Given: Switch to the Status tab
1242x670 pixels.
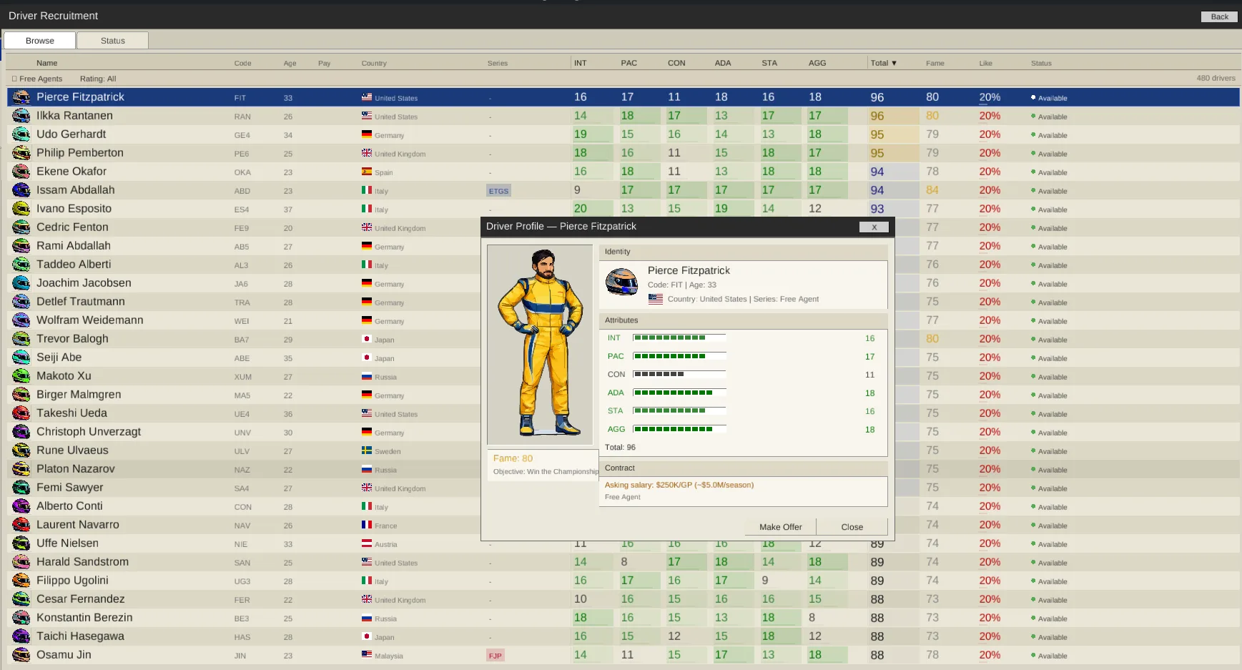Looking at the screenshot, I should click(x=112, y=40).
